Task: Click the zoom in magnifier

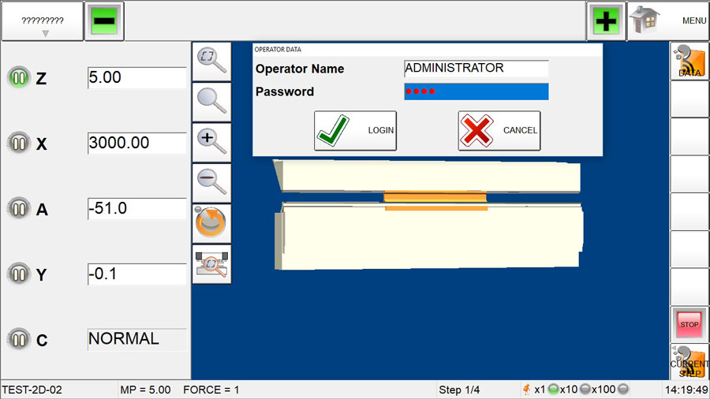Action: (x=211, y=143)
